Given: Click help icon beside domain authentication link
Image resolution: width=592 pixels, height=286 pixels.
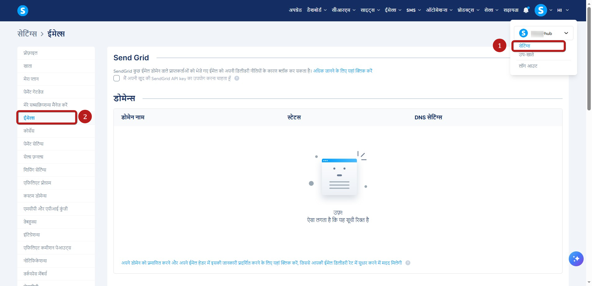Looking at the screenshot, I should click(x=408, y=263).
